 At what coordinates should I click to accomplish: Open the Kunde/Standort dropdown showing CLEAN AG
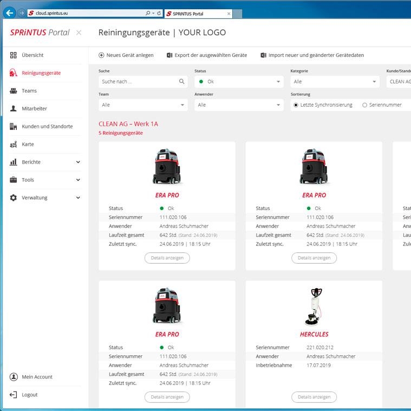[x=399, y=82]
